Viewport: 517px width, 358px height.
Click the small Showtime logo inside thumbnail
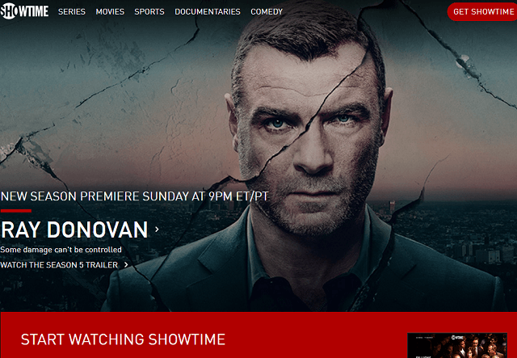(457, 338)
